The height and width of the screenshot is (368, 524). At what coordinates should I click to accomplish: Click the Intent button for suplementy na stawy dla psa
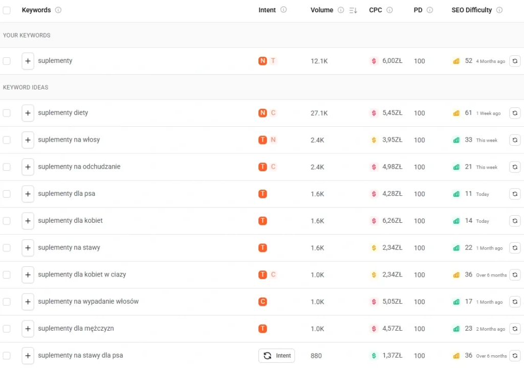click(277, 356)
